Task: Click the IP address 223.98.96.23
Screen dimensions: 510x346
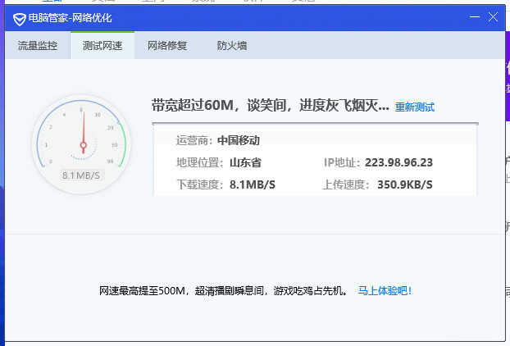Action: pyautogui.click(x=398, y=162)
